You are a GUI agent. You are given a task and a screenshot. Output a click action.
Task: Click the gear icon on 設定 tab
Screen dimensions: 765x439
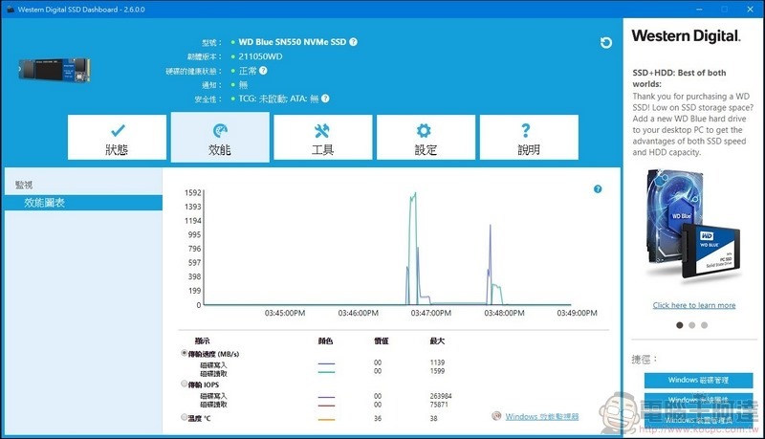(424, 130)
